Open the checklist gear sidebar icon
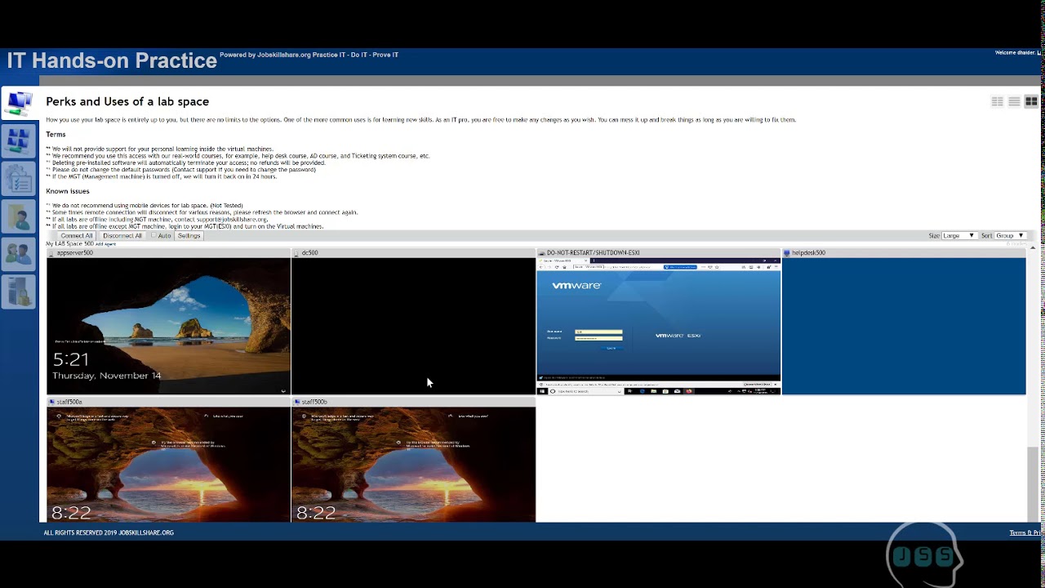 [x=18, y=179]
